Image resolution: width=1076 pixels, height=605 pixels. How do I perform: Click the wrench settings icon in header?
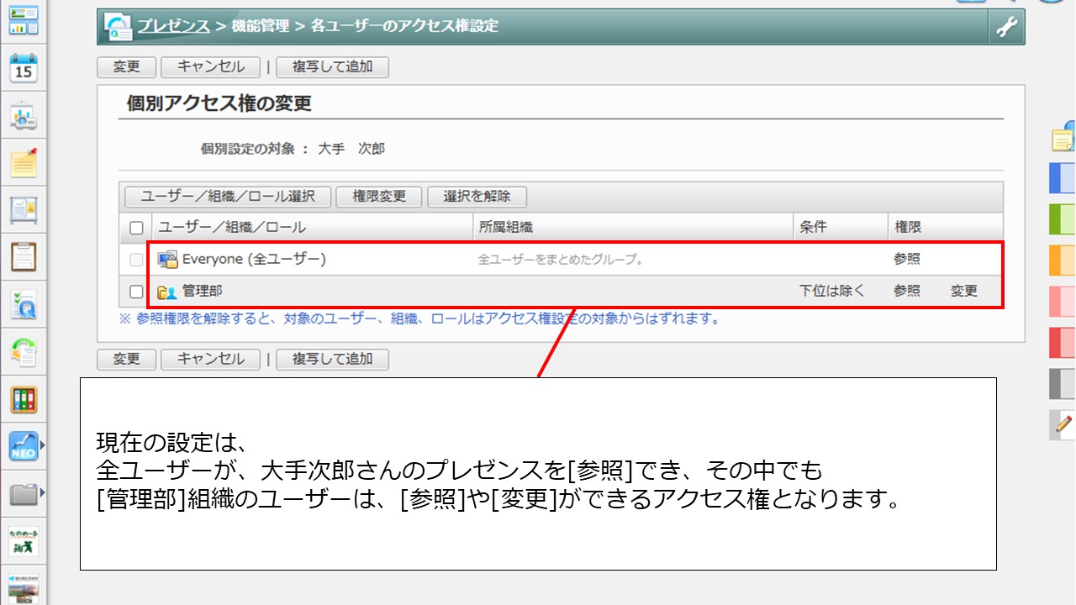(1006, 27)
